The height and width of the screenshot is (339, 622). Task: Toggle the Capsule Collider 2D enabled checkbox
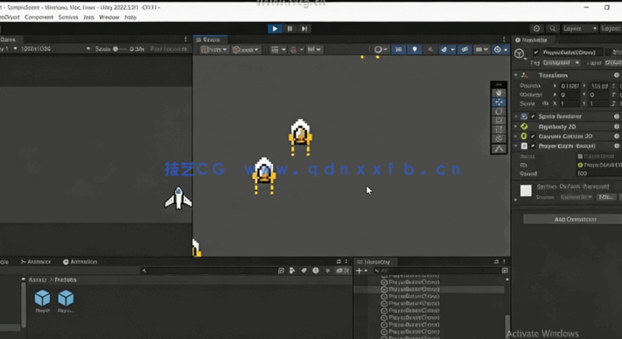pyautogui.click(x=533, y=137)
